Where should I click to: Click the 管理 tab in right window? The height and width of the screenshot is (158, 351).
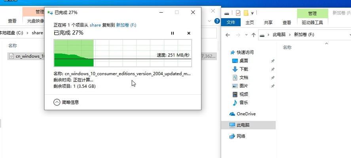pyautogui.click(x=312, y=13)
